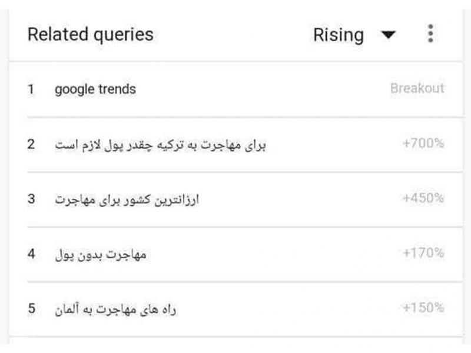471x353 pixels.
Task: Click the +170% growth value
Action: (423, 253)
